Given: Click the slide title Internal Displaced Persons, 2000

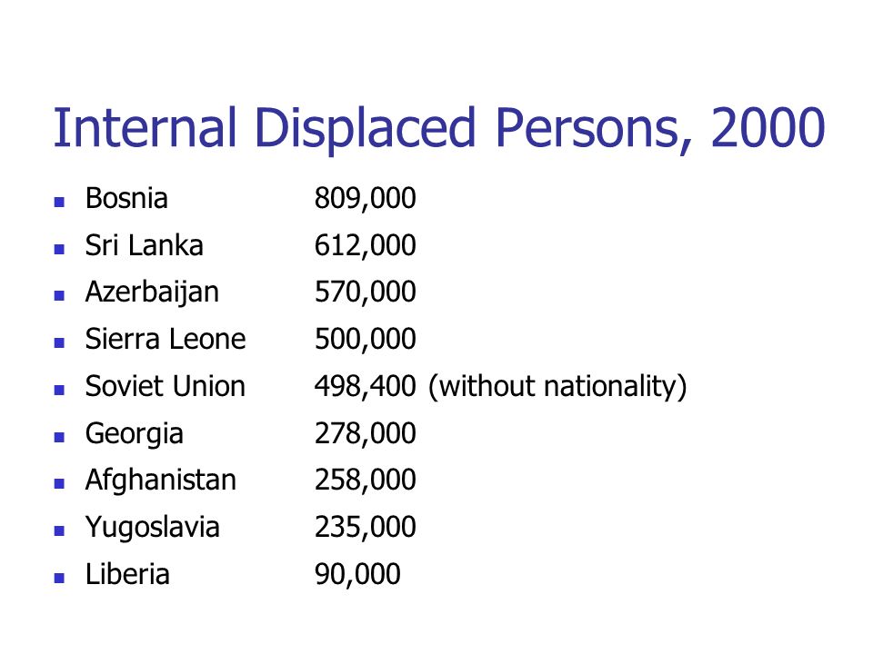Looking at the screenshot, I should 438,128.
